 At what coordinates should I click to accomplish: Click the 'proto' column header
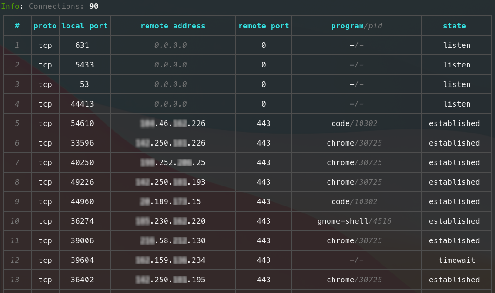tap(45, 26)
